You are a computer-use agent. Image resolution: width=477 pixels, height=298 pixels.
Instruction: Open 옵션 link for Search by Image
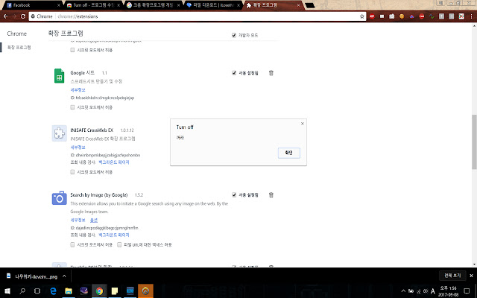[x=94, y=220]
